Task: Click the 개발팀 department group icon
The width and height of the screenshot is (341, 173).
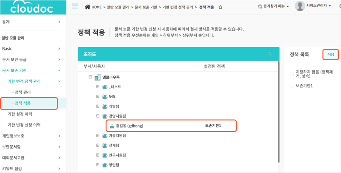Action: click(104, 106)
